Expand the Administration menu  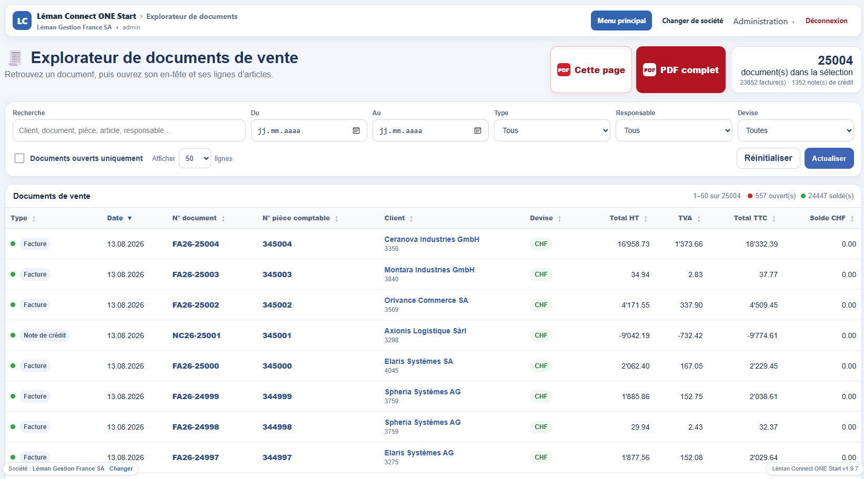click(x=763, y=21)
